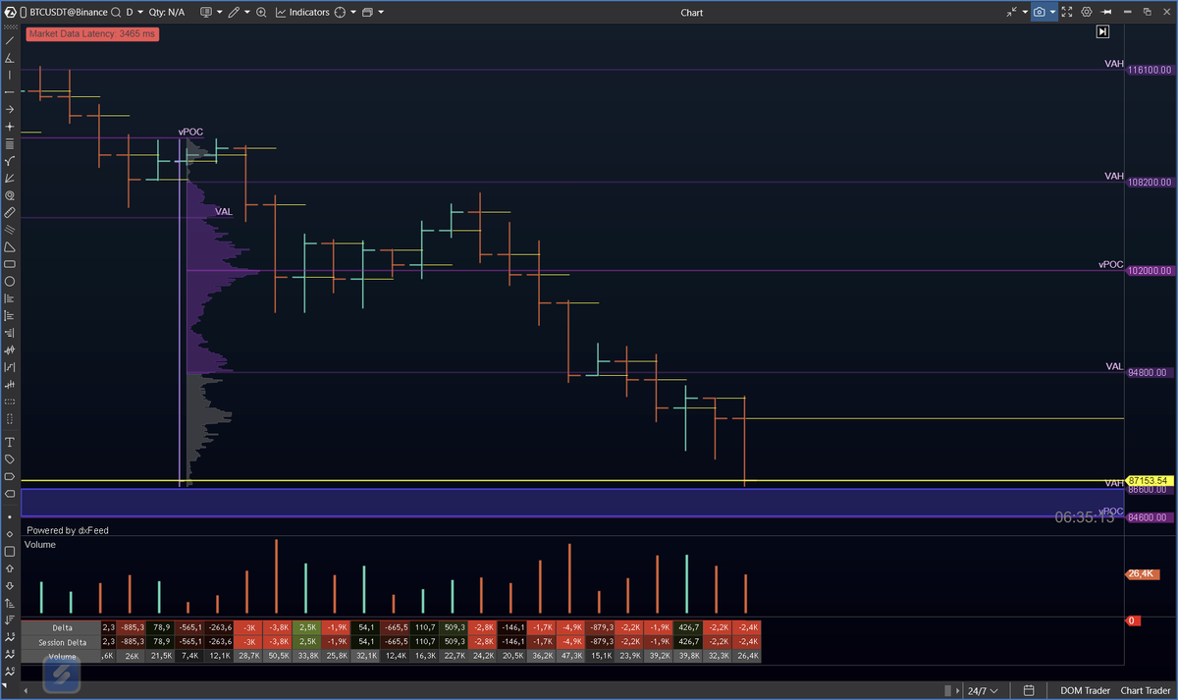Select the arrow ray tool in sidebar

10,109
